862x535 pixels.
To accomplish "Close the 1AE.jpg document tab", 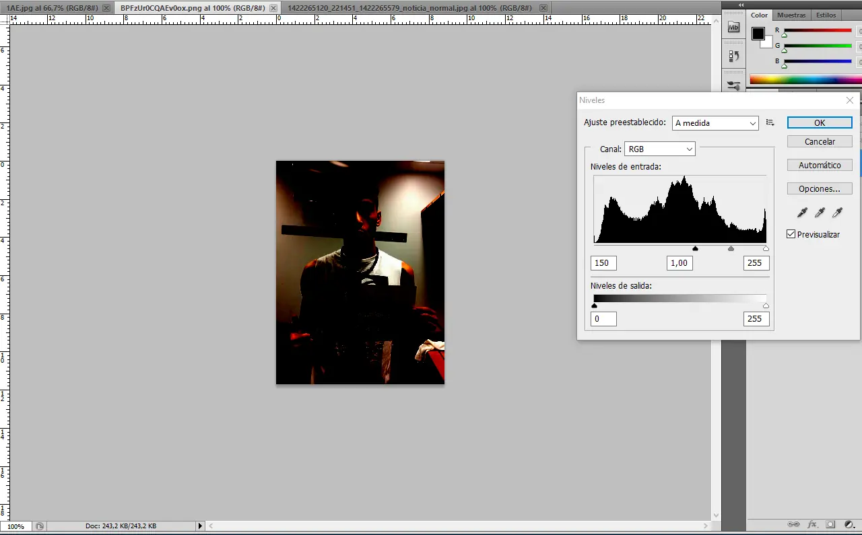I will point(106,8).
